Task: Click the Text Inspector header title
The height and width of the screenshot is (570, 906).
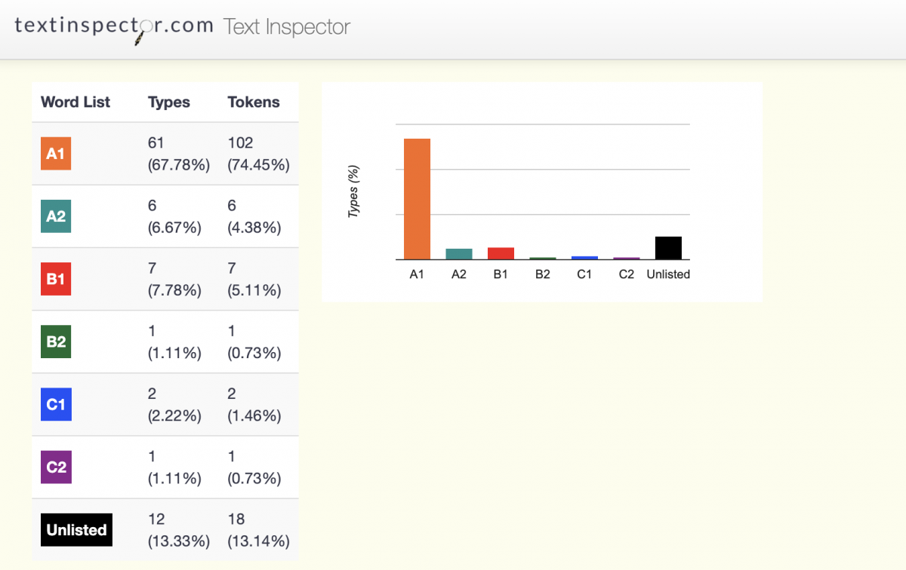Action: click(x=287, y=27)
